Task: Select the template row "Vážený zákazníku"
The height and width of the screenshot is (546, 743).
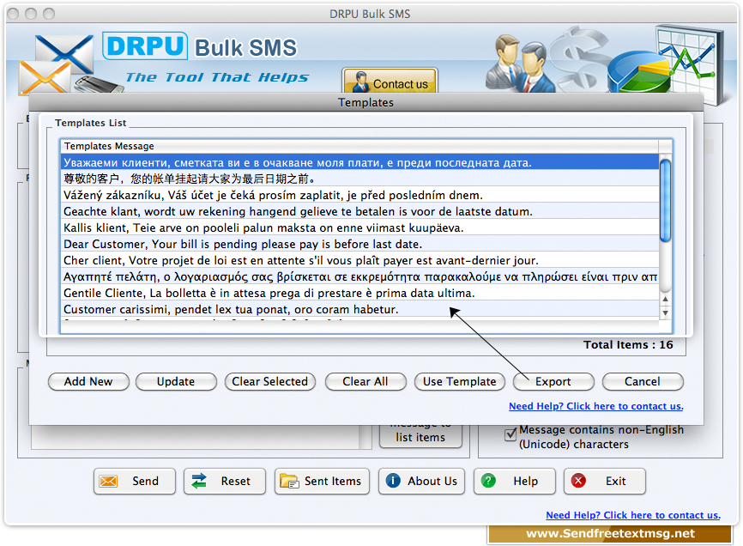Action: coord(359,195)
